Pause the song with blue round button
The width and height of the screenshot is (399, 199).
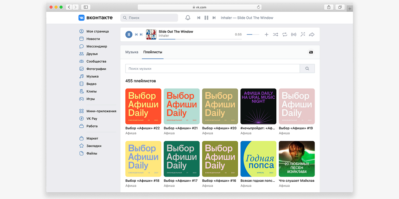[129, 34]
